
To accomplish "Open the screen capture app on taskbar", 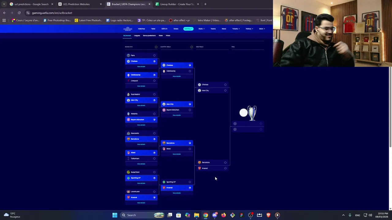I will (259, 215).
